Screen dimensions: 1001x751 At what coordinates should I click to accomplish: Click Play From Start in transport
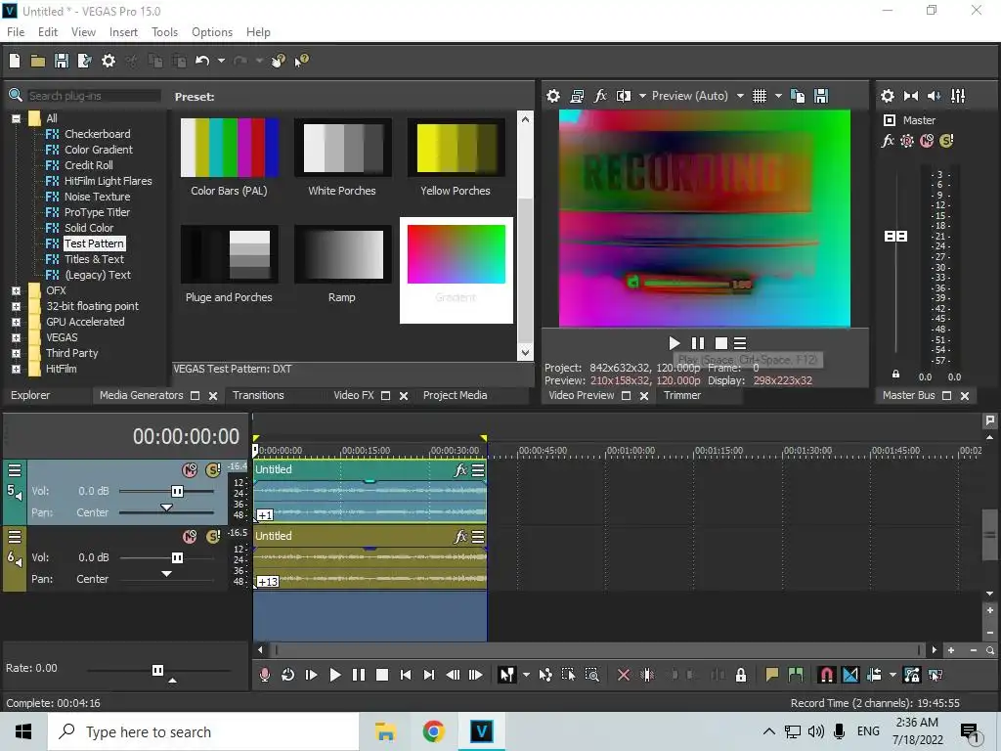click(x=312, y=675)
